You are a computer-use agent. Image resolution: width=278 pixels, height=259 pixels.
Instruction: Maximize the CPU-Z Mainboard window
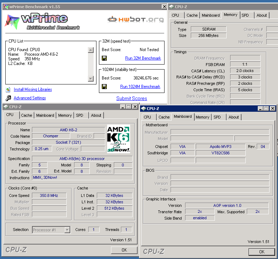(x=266, y=109)
